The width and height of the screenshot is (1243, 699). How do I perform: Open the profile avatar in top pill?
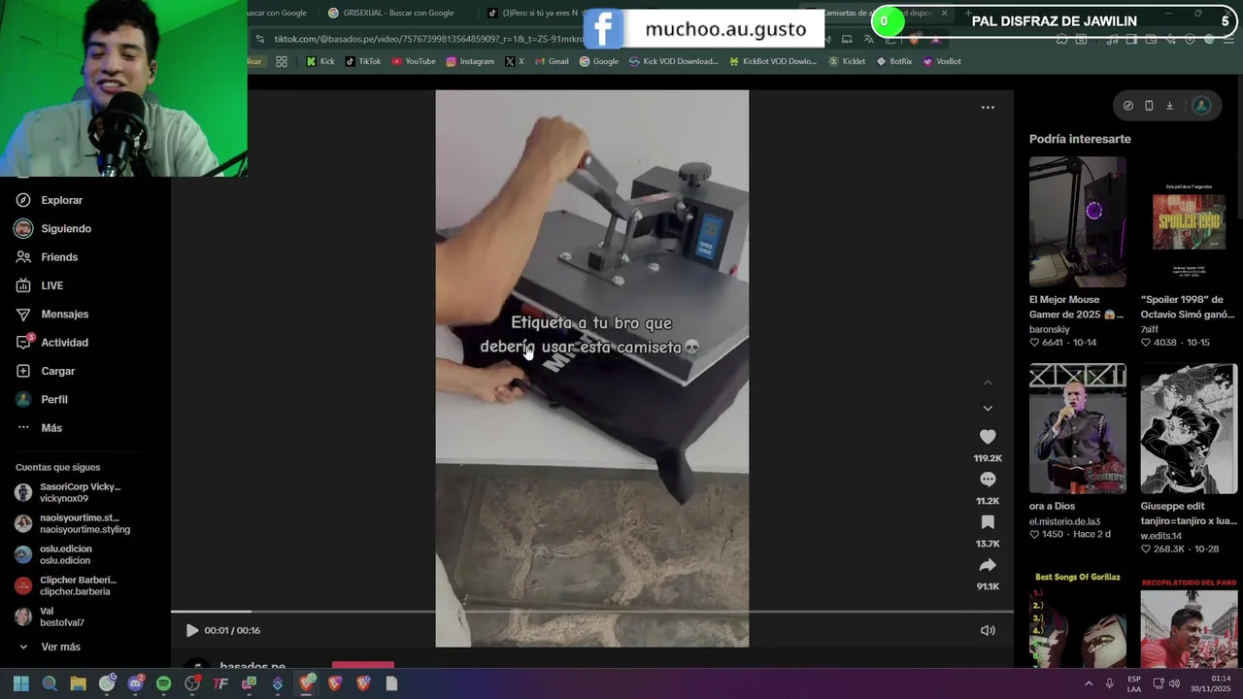[x=1201, y=106]
